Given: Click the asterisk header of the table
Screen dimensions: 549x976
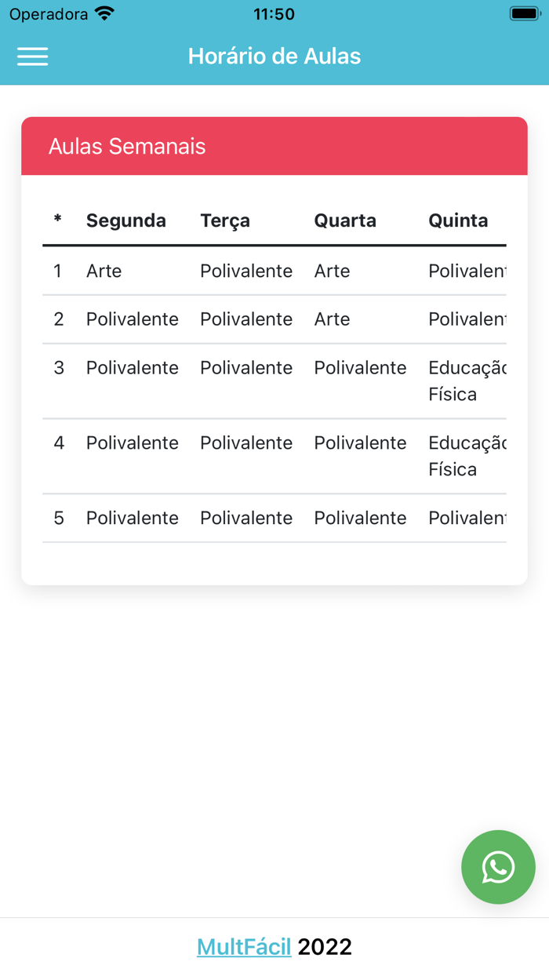Looking at the screenshot, I should click(x=57, y=220).
